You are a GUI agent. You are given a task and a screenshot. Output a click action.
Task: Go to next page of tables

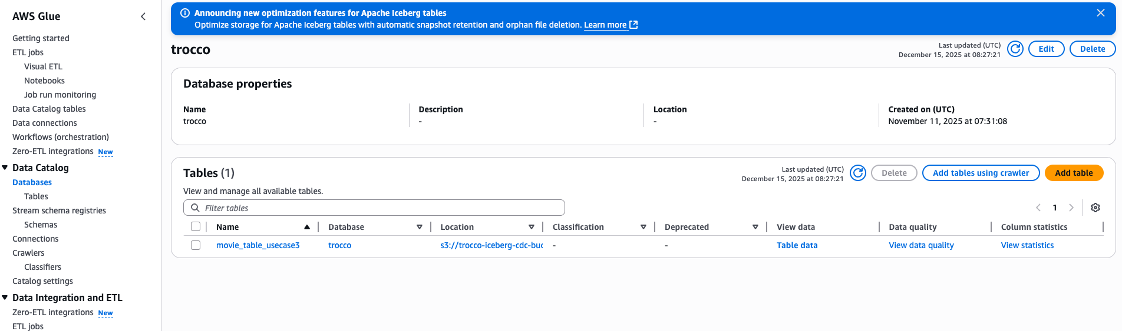pyautogui.click(x=1071, y=208)
